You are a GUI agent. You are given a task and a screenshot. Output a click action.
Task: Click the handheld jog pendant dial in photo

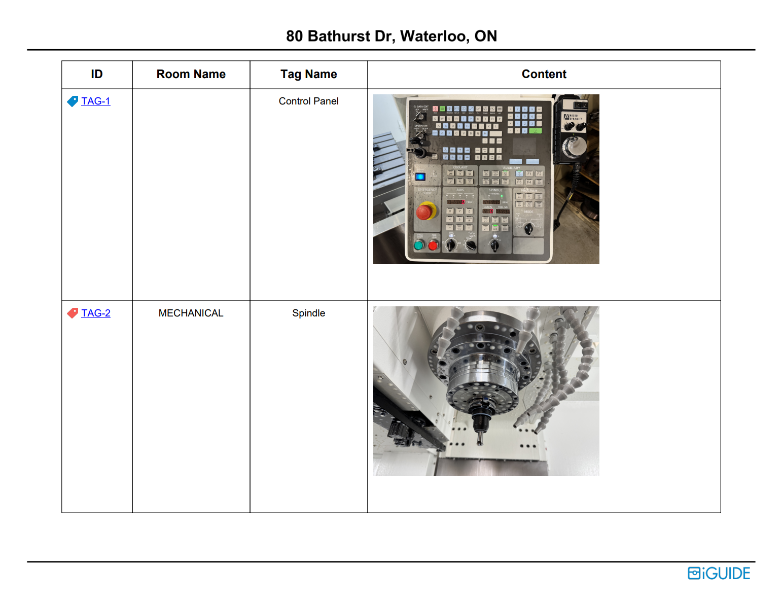[576, 148]
